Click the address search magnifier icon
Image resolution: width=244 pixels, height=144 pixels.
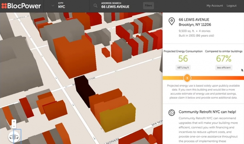pyautogui.click(x=95, y=6)
